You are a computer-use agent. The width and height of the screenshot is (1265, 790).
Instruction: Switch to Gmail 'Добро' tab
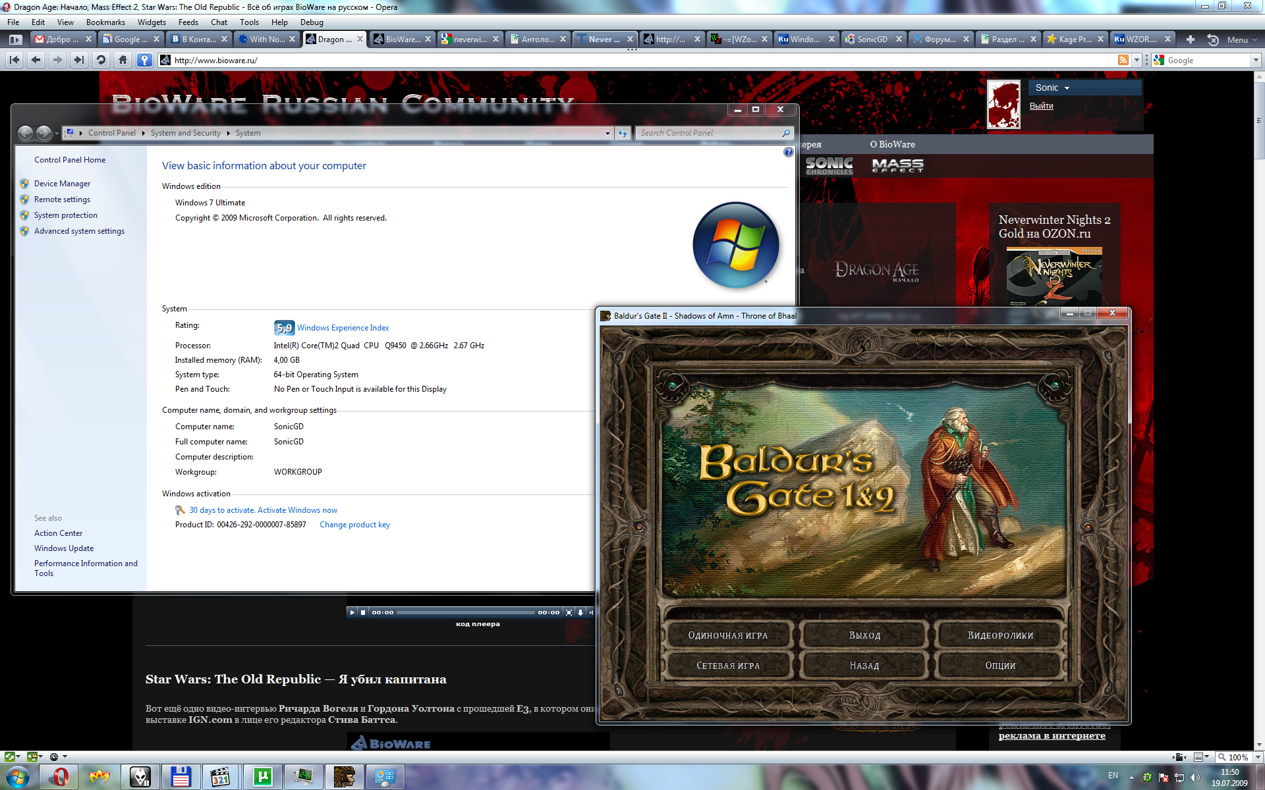point(63,39)
